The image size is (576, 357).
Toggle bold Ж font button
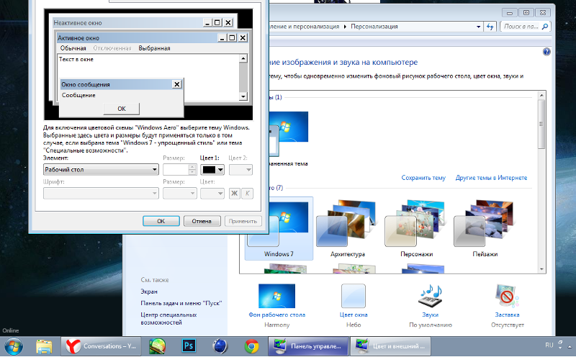tap(234, 194)
